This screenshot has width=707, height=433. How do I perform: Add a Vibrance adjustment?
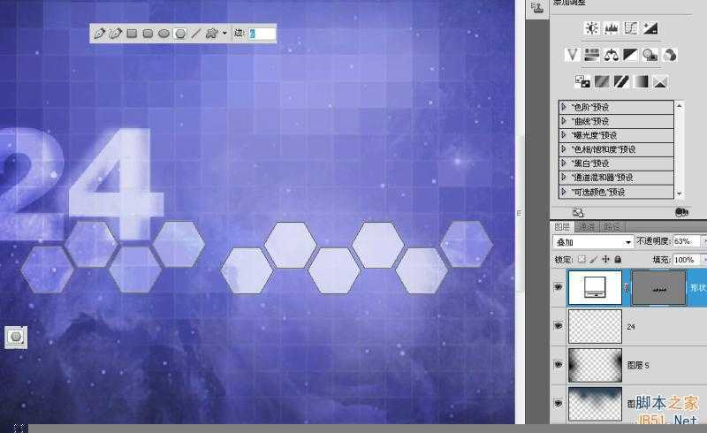coord(572,55)
